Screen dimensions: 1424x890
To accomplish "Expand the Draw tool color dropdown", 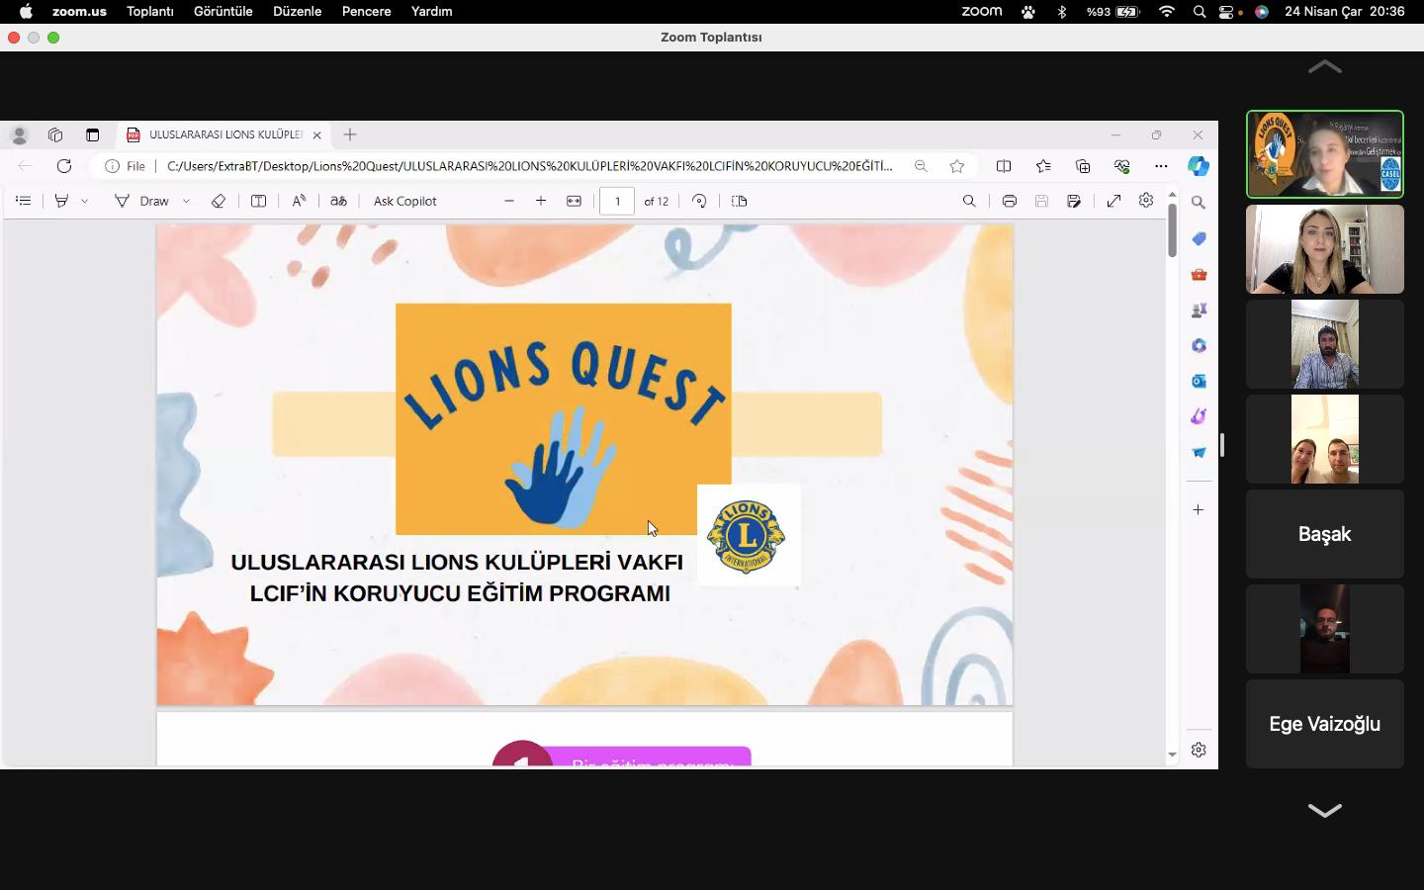I will [x=187, y=201].
